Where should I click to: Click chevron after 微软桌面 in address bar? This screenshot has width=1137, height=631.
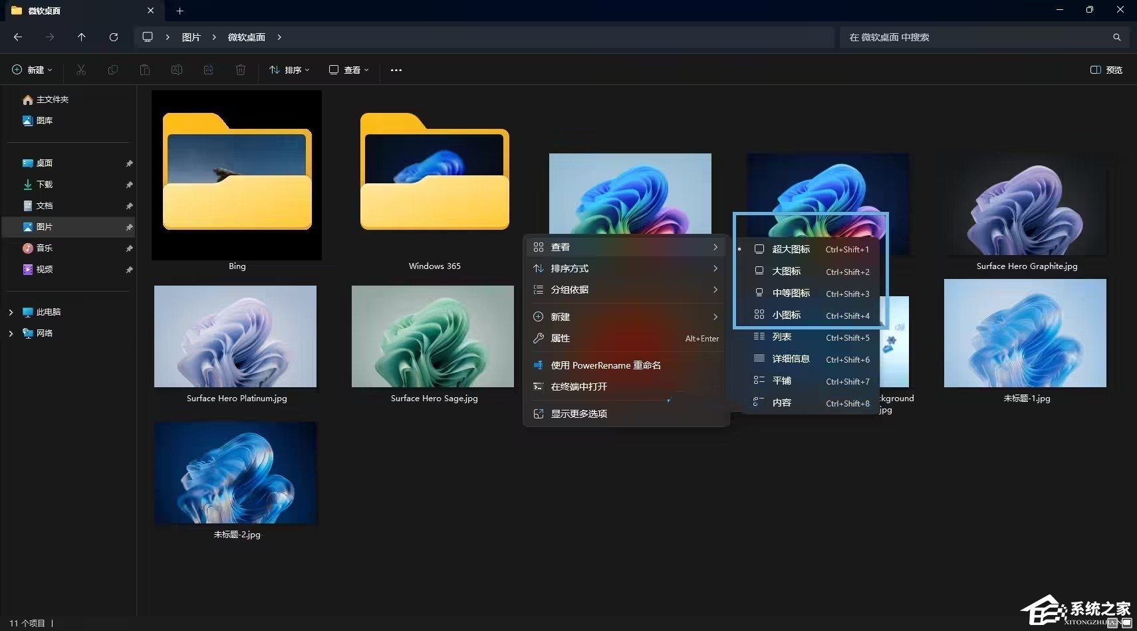click(279, 37)
